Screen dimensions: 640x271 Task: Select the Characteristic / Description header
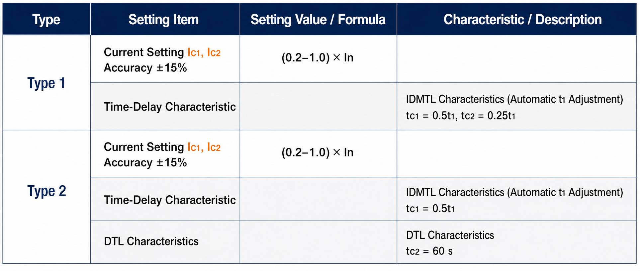point(522,20)
